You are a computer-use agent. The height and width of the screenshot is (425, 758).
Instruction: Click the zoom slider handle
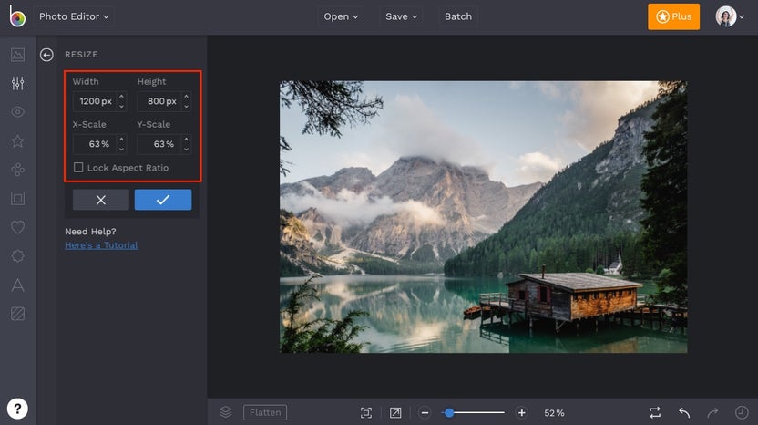click(449, 412)
